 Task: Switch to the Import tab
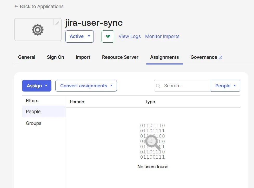tap(83, 57)
